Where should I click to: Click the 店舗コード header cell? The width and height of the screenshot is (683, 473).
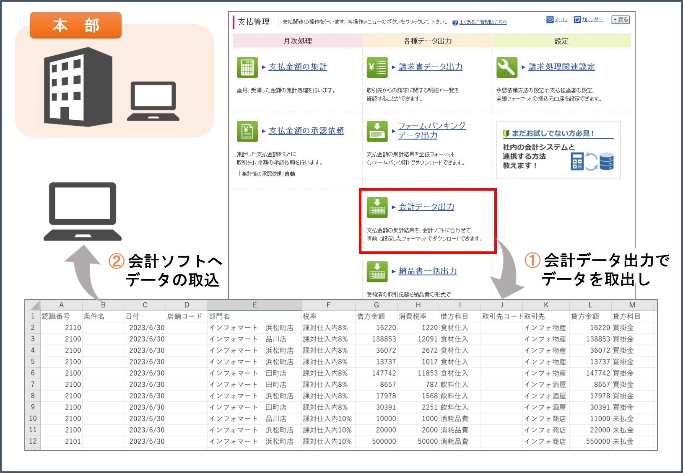[x=187, y=316]
